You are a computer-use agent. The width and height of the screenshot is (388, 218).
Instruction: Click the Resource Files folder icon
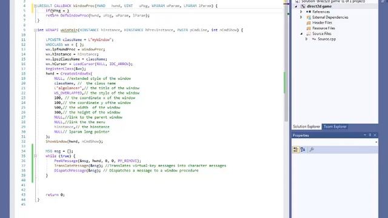click(x=309, y=28)
